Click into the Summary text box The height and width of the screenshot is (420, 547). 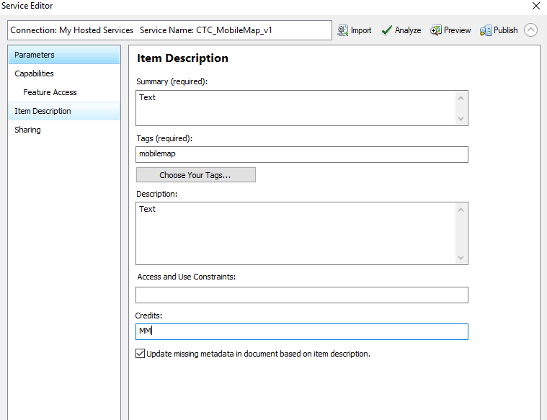click(295, 107)
